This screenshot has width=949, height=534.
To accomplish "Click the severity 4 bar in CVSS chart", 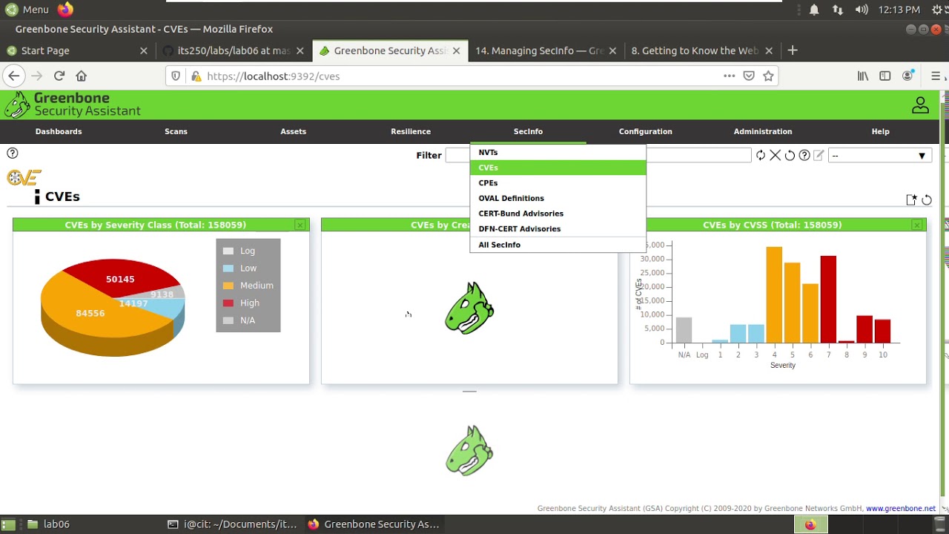I will pos(774,294).
